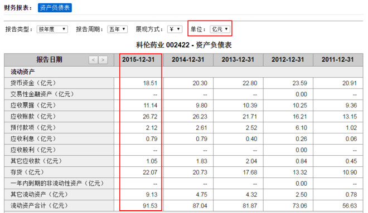Select the 预付款项（亿元） row label
The width and height of the screenshot is (368, 213).
pyautogui.click(x=33, y=127)
